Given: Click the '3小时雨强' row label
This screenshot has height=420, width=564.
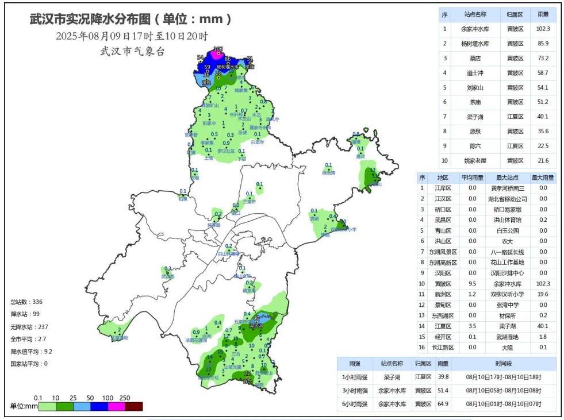Looking at the screenshot, I should [x=355, y=391].
